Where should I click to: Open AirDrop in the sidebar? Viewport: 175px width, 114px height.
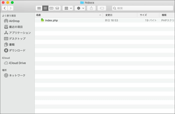[x=14, y=21]
